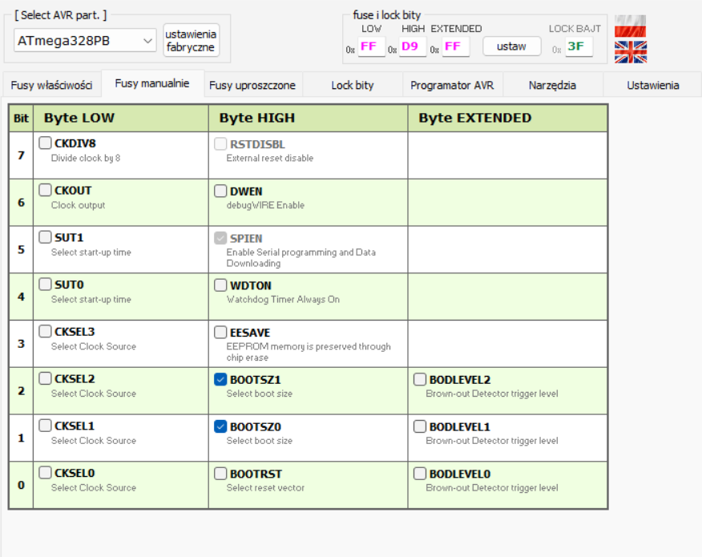Switch language to Polish flag

point(630,26)
